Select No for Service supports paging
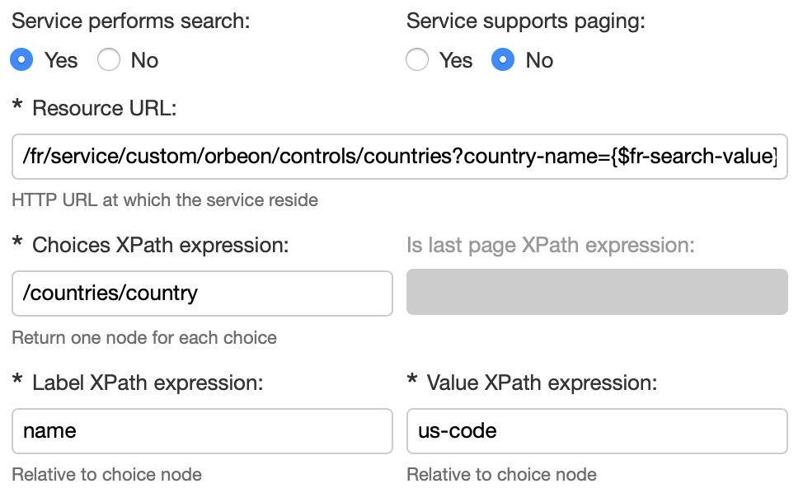 (503, 60)
